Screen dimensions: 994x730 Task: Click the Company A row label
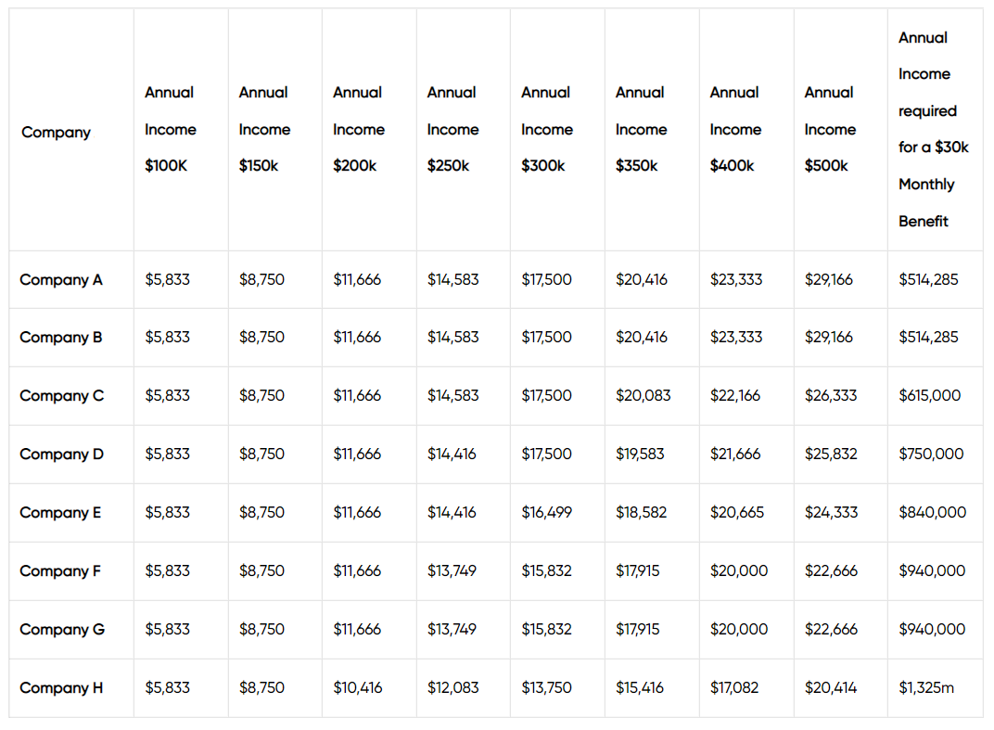click(x=61, y=279)
